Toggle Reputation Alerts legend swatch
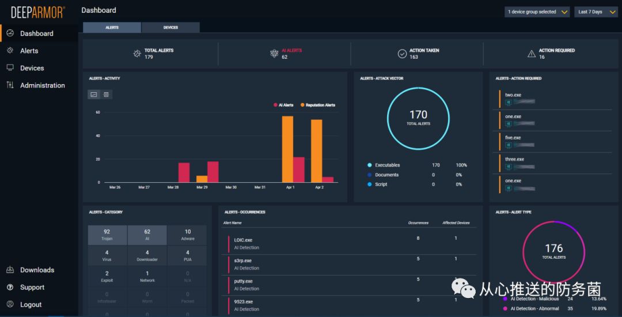Image resolution: width=622 pixels, height=317 pixels. click(x=302, y=105)
